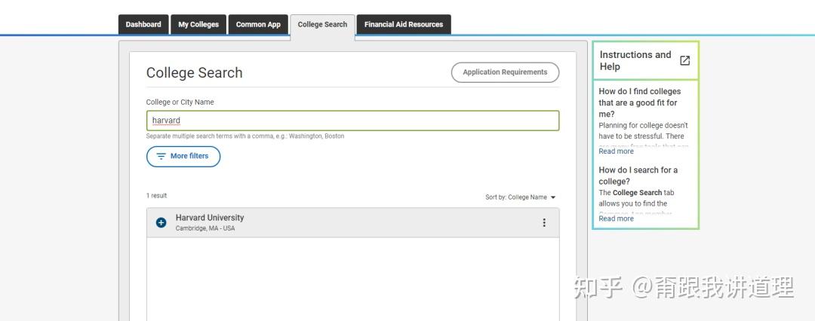Expand the Sort by College Name dropdown
The width and height of the screenshot is (815, 321).
tap(520, 197)
